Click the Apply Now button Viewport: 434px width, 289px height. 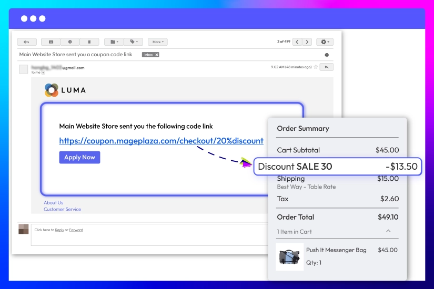tap(80, 157)
